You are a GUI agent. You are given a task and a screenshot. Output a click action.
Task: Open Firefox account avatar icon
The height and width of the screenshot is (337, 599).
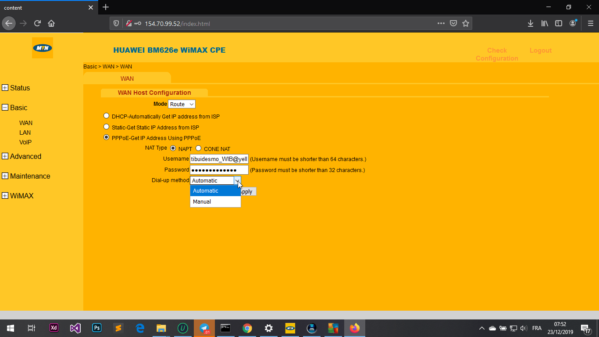point(573,23)
